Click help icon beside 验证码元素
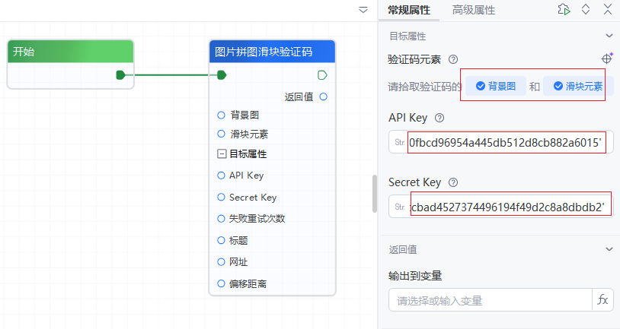The image size is (620, 329). click(453, 59)
